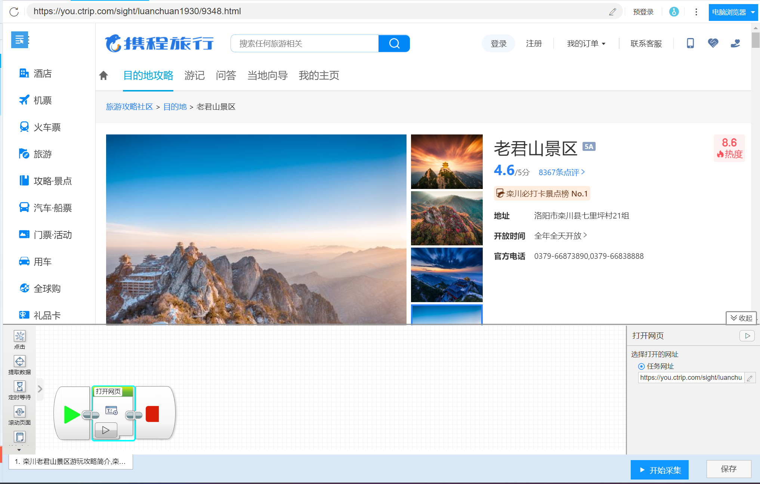Screen dimensions: 760x484
Task: Click the 开始采集 start collecting button
Action: tap(659, 470)
